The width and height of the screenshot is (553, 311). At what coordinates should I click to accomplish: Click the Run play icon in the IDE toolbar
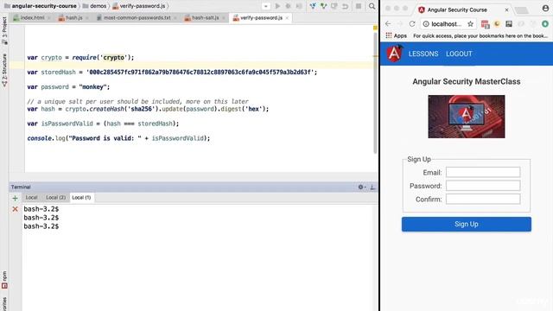coord(277,6)
